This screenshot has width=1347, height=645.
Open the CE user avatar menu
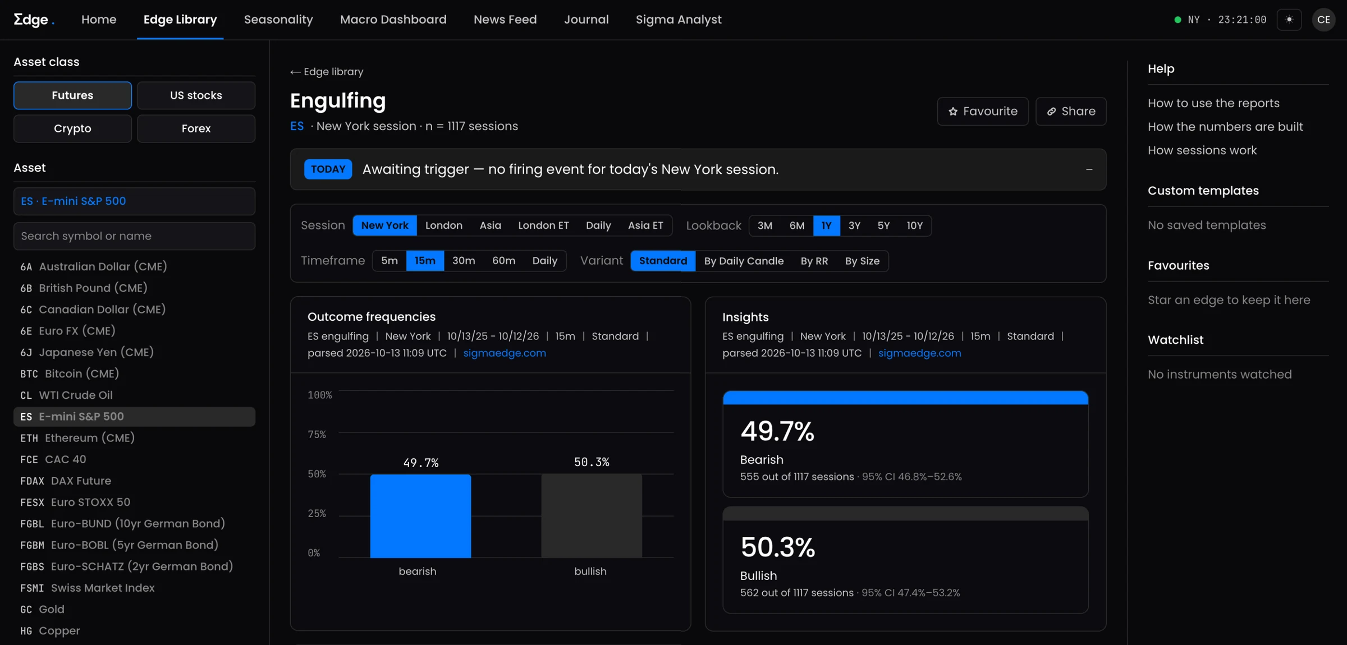click(1323, 20)
